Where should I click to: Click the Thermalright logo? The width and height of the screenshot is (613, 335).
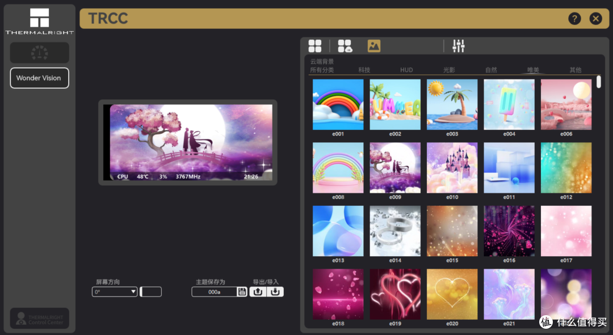coord(40,22)
